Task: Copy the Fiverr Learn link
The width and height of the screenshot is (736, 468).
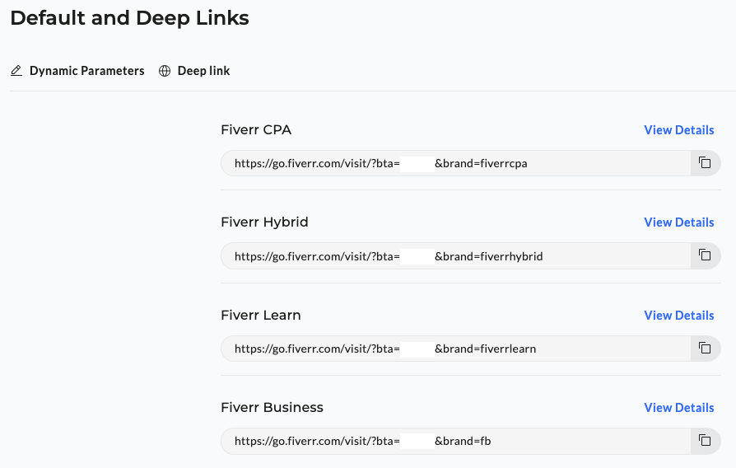Action: [x=705, y=349]
